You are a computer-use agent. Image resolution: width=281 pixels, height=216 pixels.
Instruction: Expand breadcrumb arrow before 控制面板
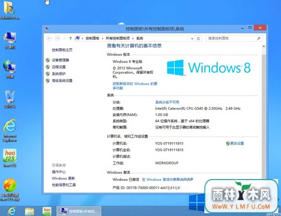pos(82,39)
